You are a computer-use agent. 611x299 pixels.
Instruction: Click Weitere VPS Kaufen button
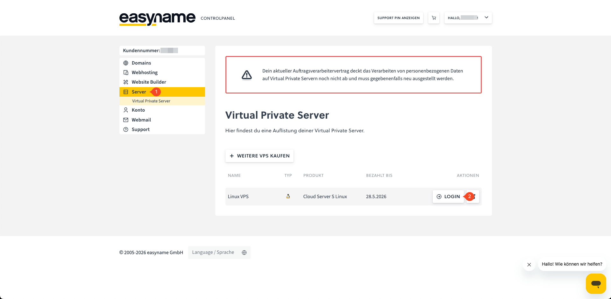point(259,156)
